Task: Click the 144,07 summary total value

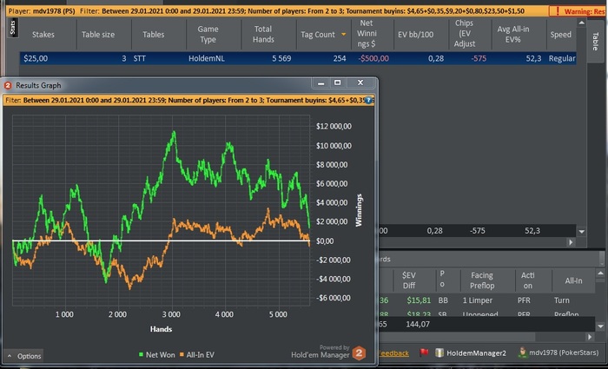Action: tap(418, 324)
